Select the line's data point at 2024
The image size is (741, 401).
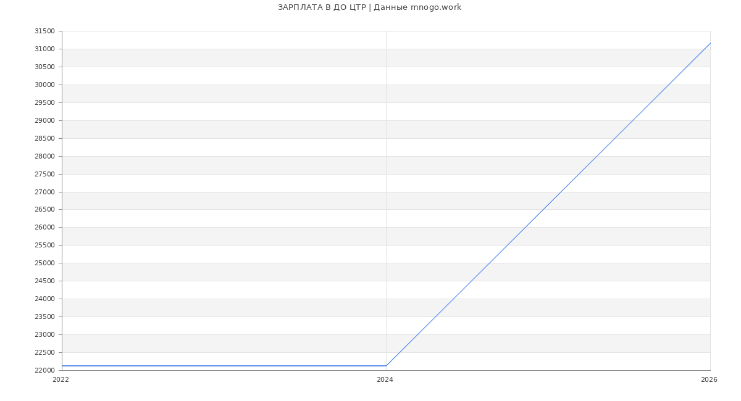pyautogui.click(x=386, y=366)
